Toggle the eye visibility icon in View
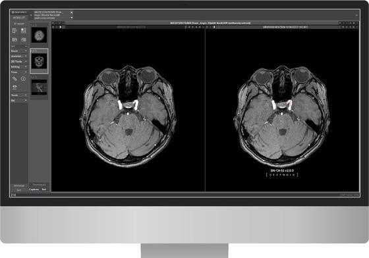Screen dimensions: 369x258 (14, 87)
